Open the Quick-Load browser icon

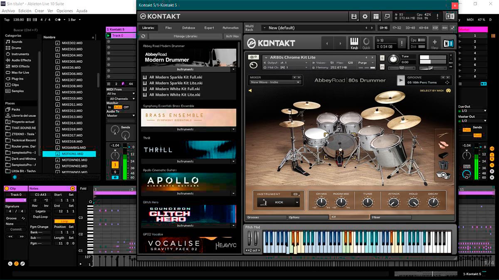click(366, 43)
